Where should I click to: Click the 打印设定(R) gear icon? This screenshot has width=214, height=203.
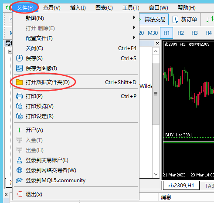[x=19, y=116]
